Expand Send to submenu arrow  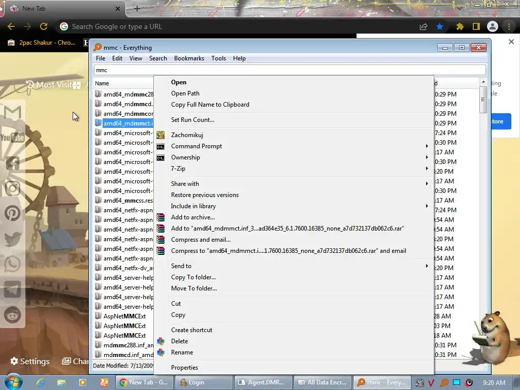(427, 266)
